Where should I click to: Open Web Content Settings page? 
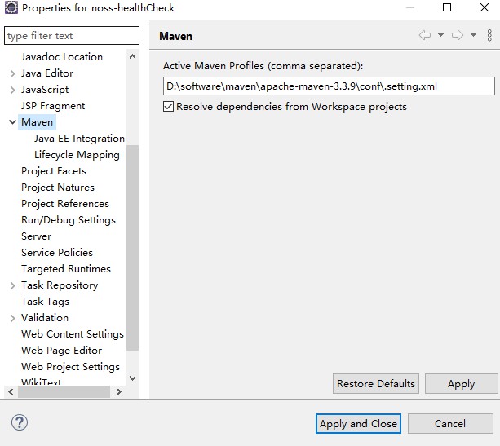(x=73, y=333)
